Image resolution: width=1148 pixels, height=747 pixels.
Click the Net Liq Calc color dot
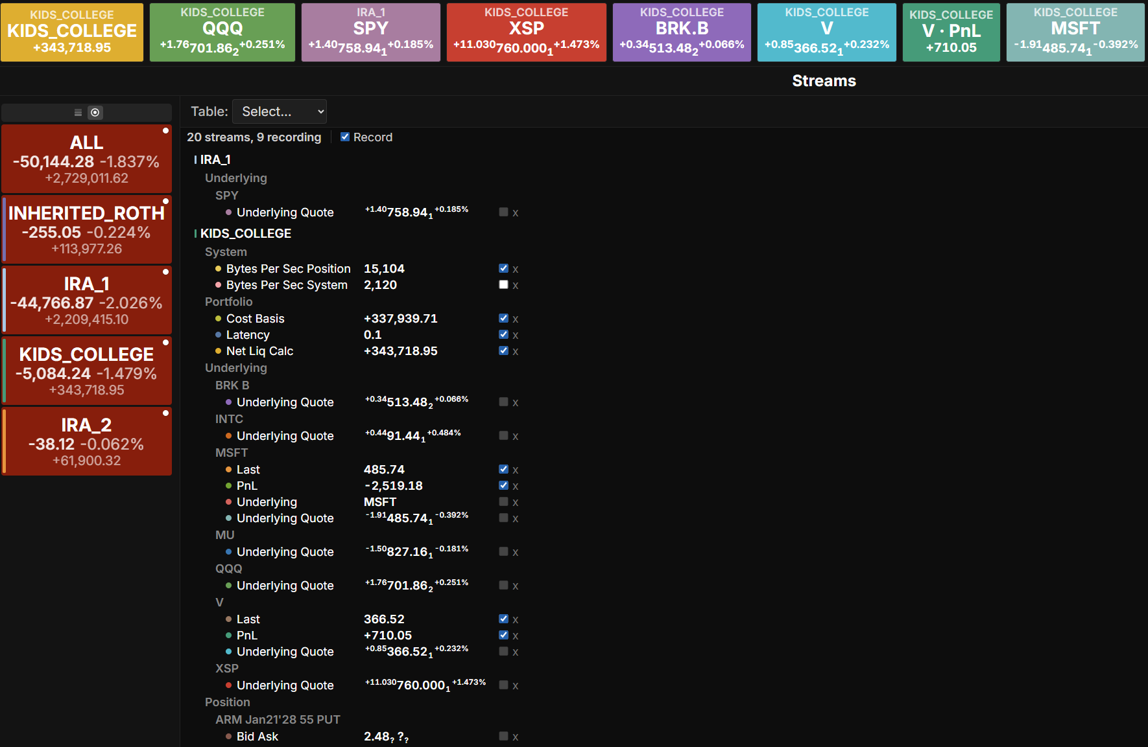coord(219,351)
